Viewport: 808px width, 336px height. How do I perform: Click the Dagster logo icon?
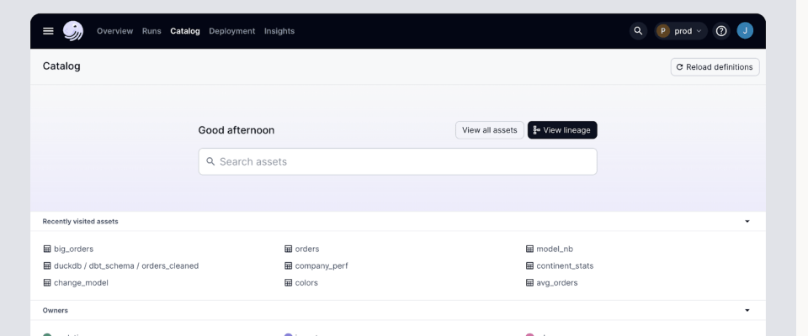(74, 31)
